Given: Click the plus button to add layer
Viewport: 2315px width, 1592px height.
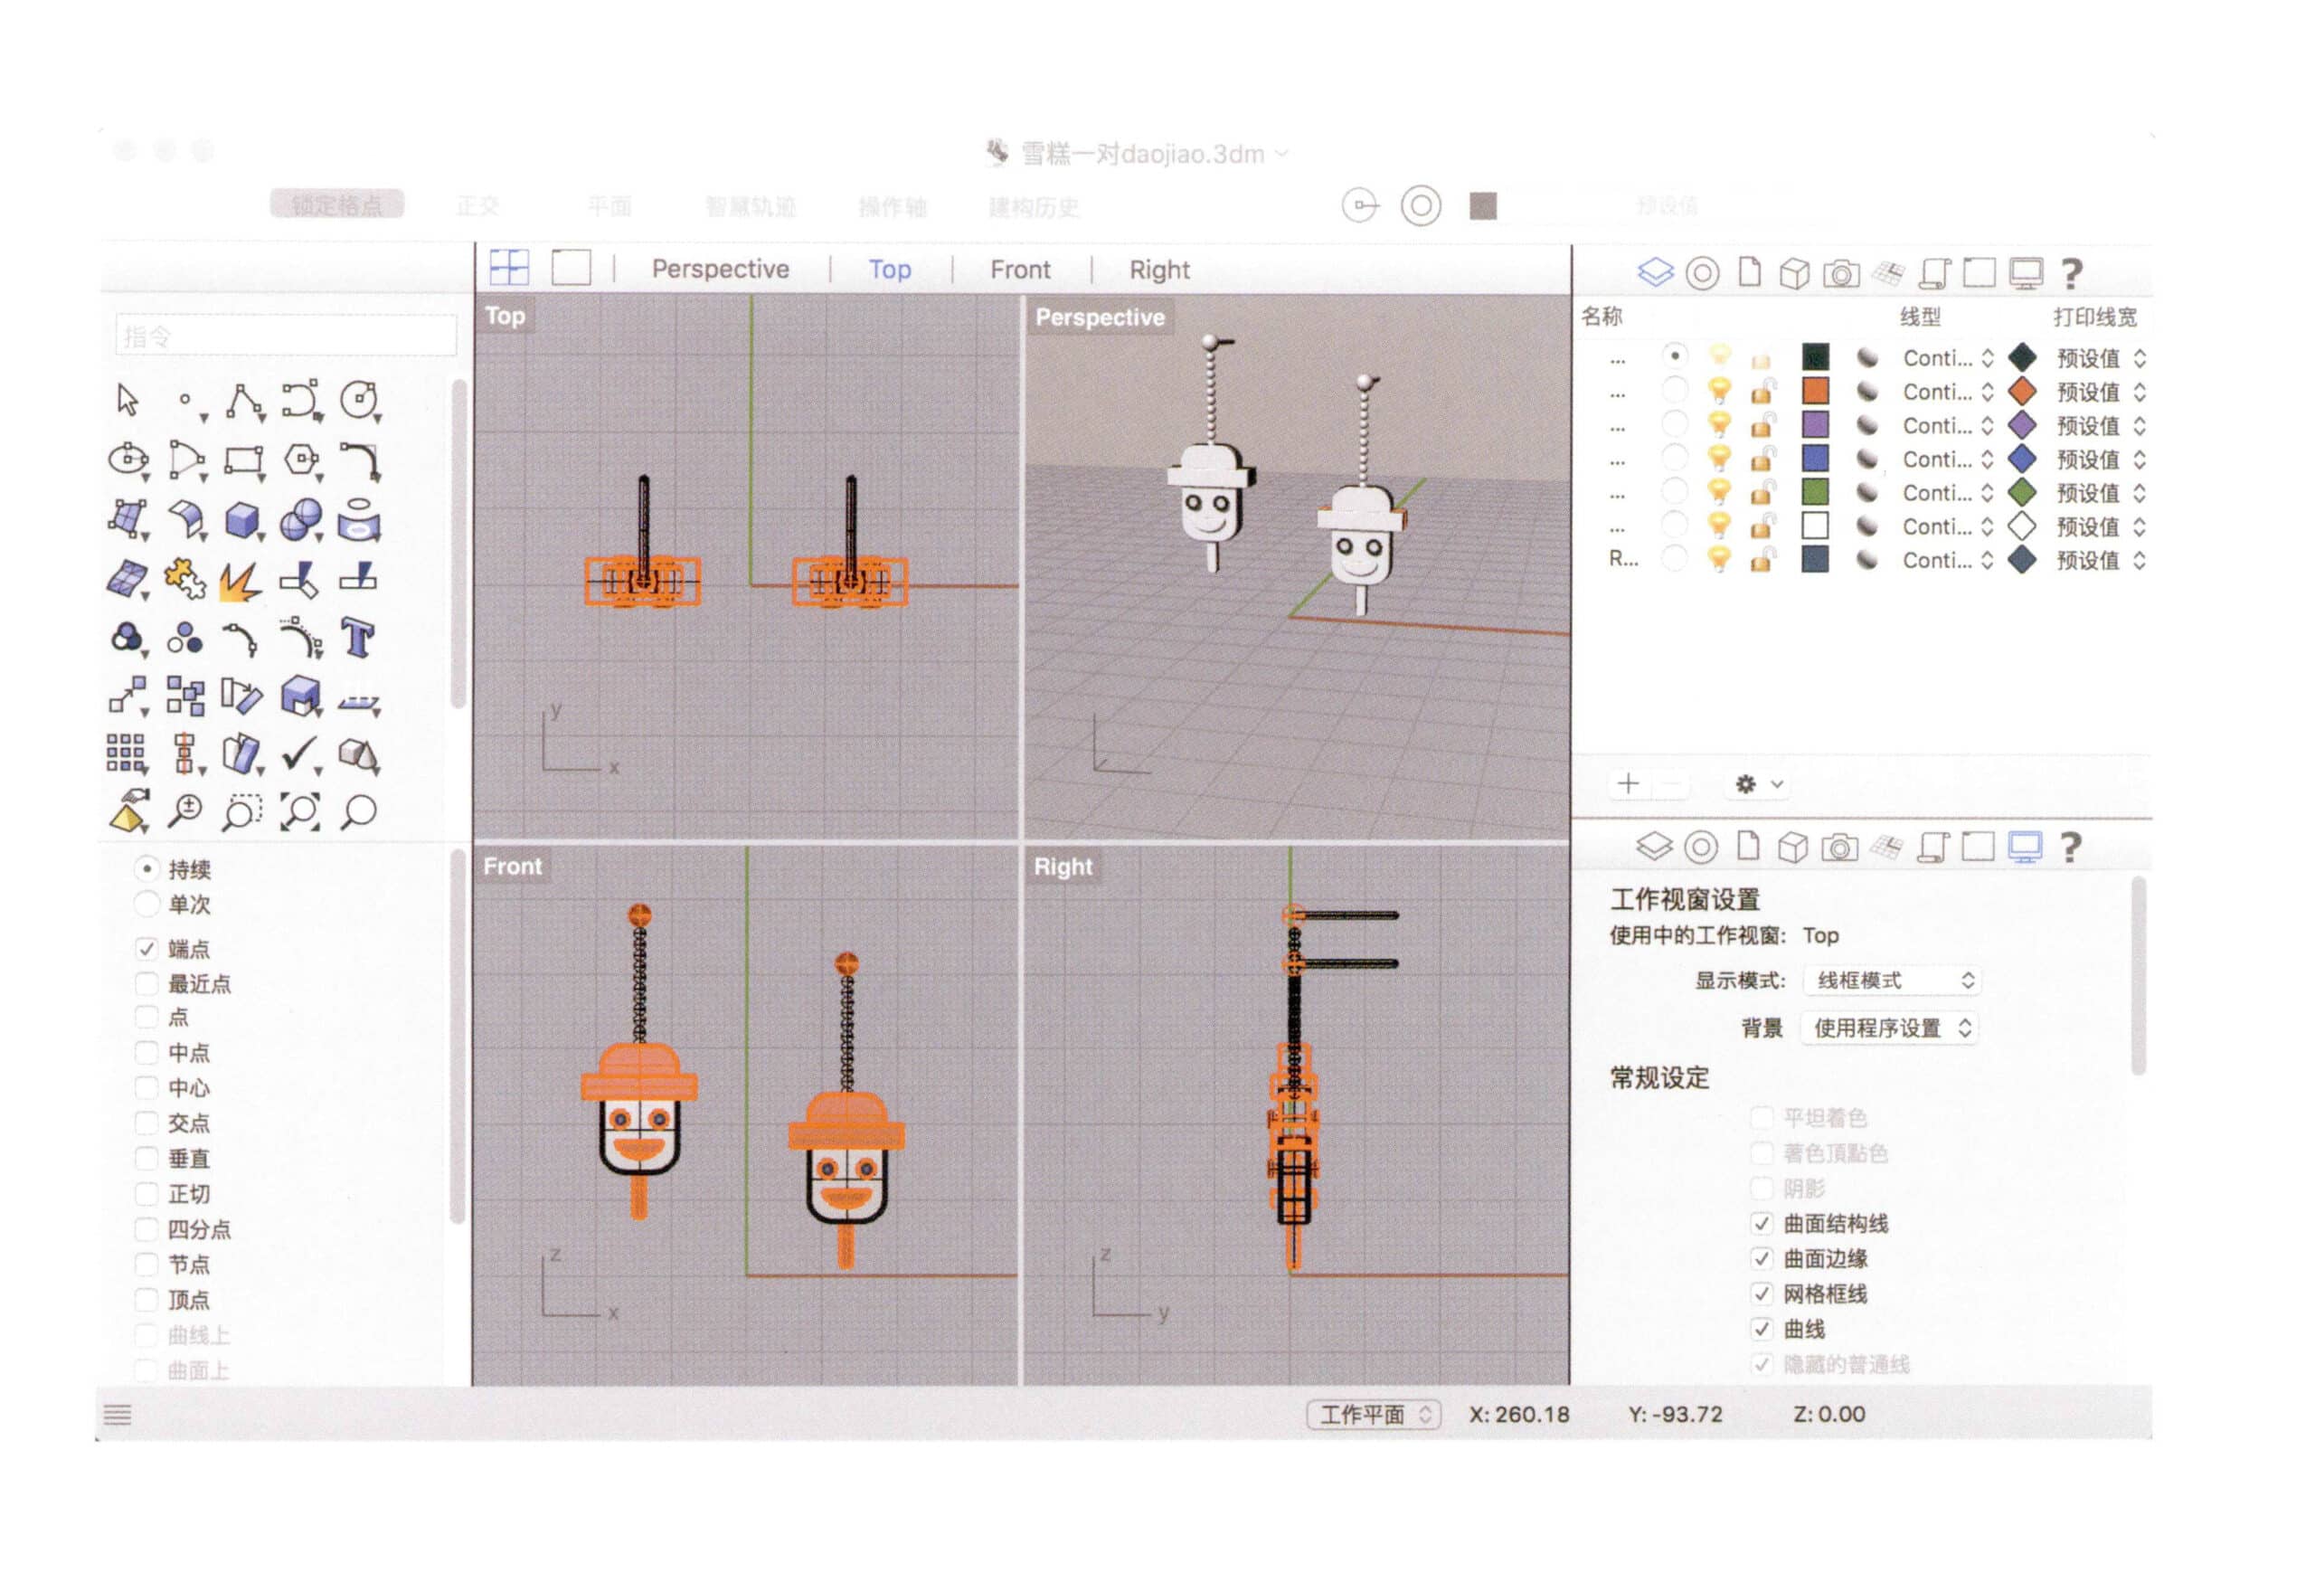Looking at the screenshot, I should click(x=1628, y=784).
